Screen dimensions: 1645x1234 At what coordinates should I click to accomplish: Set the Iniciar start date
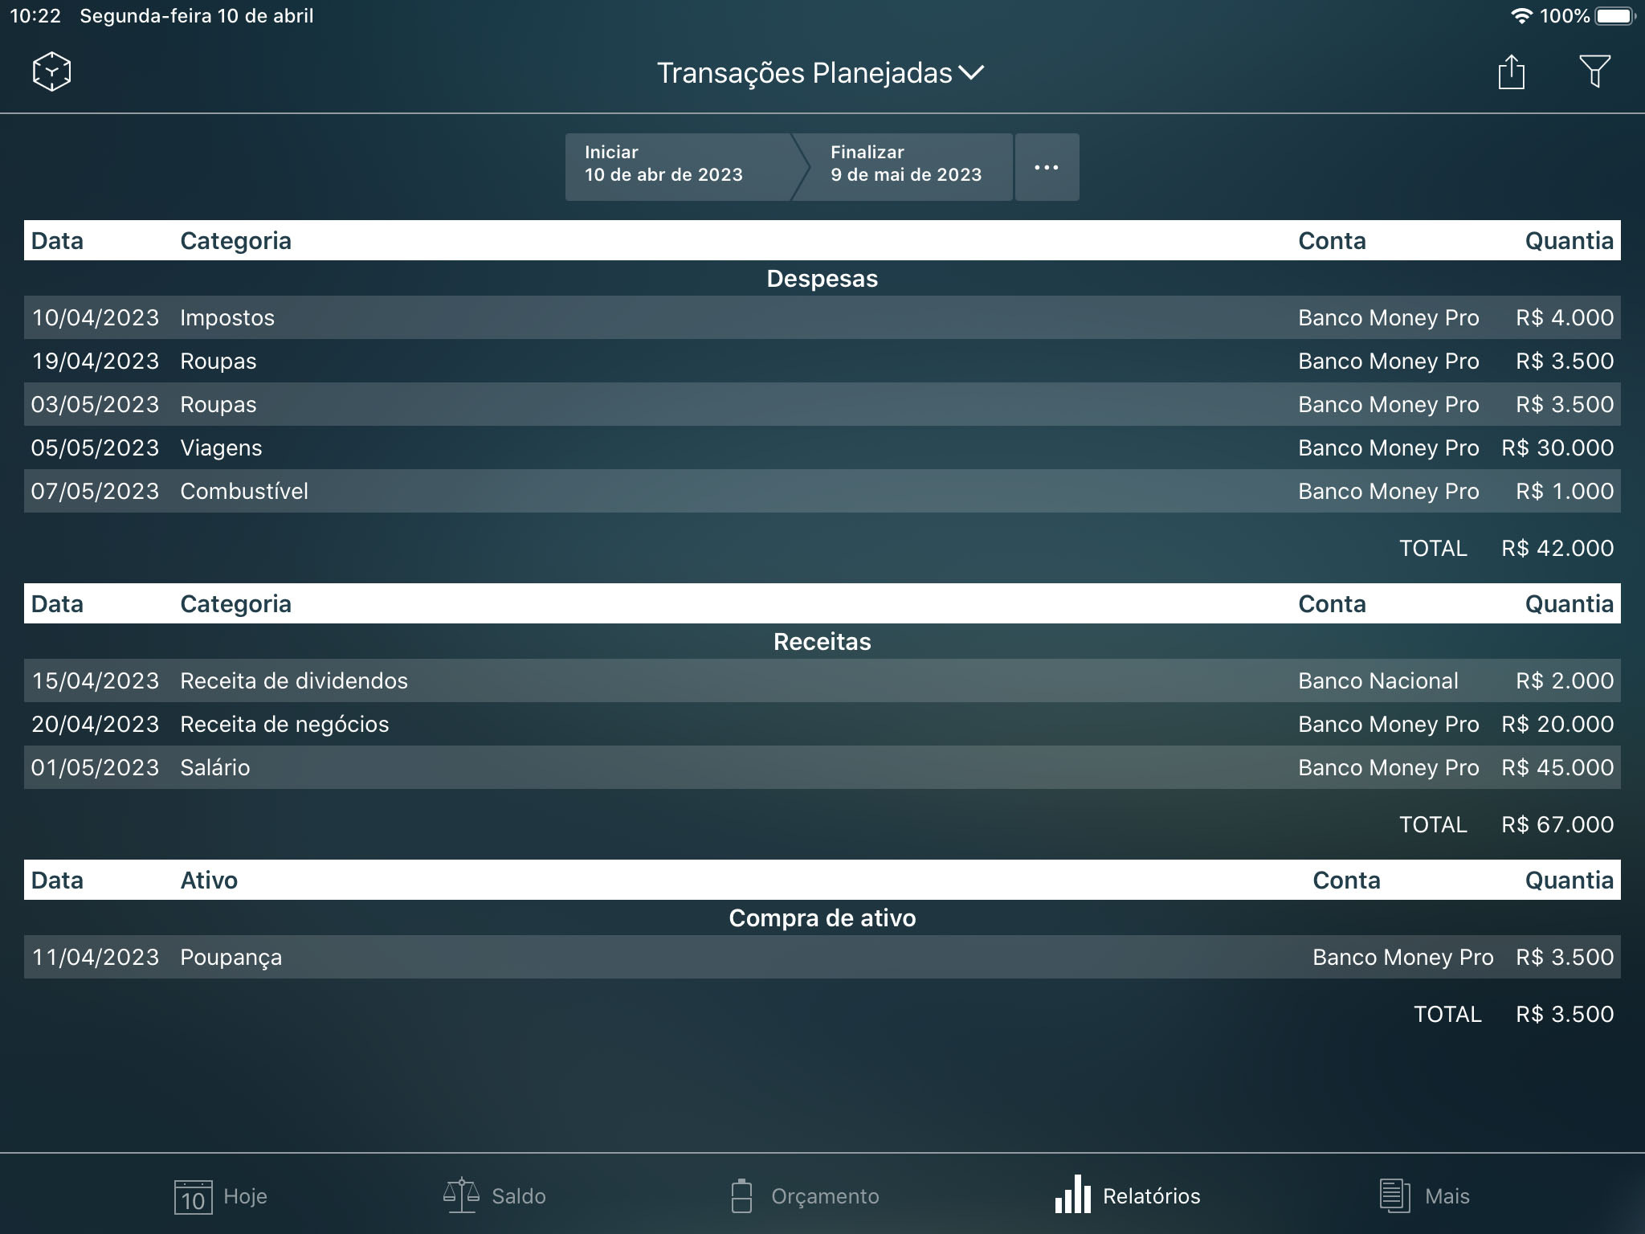[x=679, y=167]
